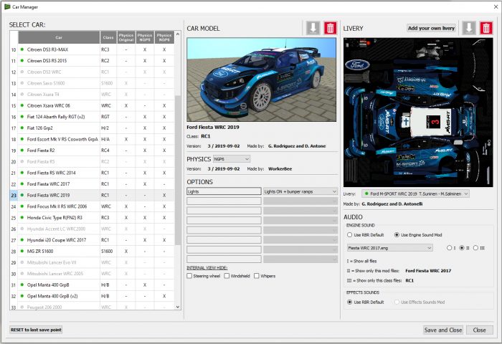
Task: Click the INTERNAL VIEW HIDE link
Action: 207,267
